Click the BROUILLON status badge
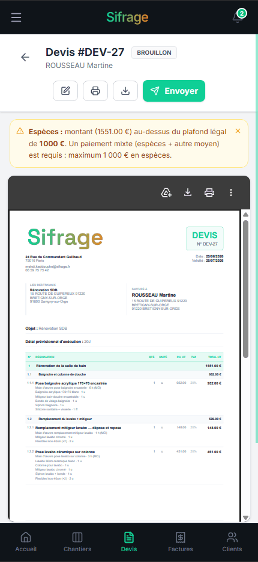 [154, 52]
